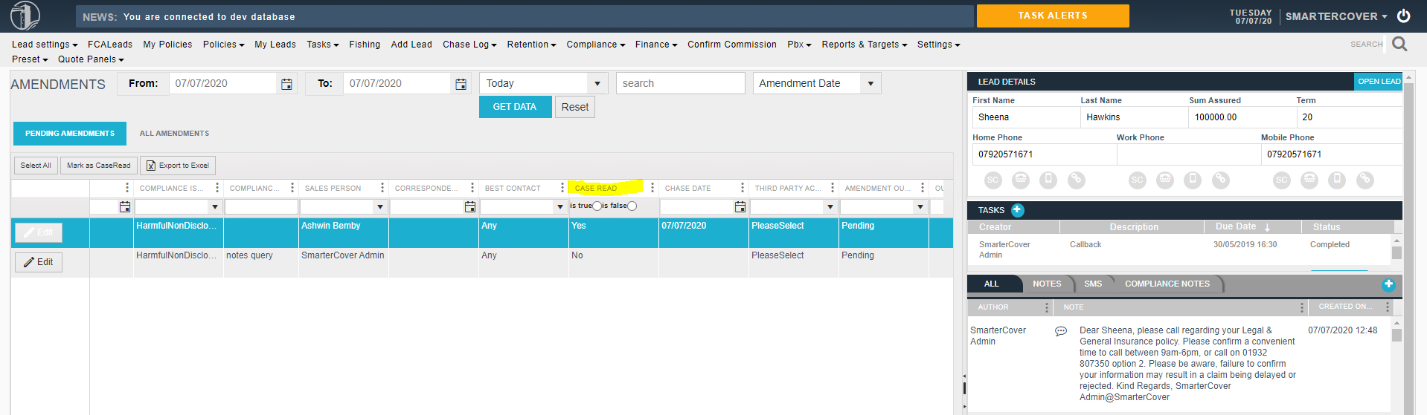Click the amendments search input field
Screen dimensions: 1427x415
(679, 84)
